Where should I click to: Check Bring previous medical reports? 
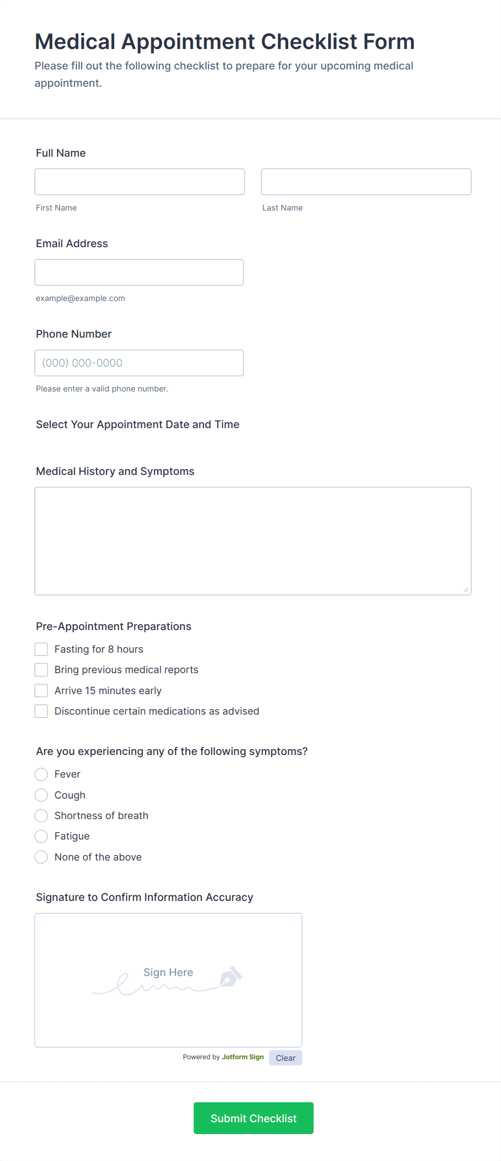pos(41,669)
